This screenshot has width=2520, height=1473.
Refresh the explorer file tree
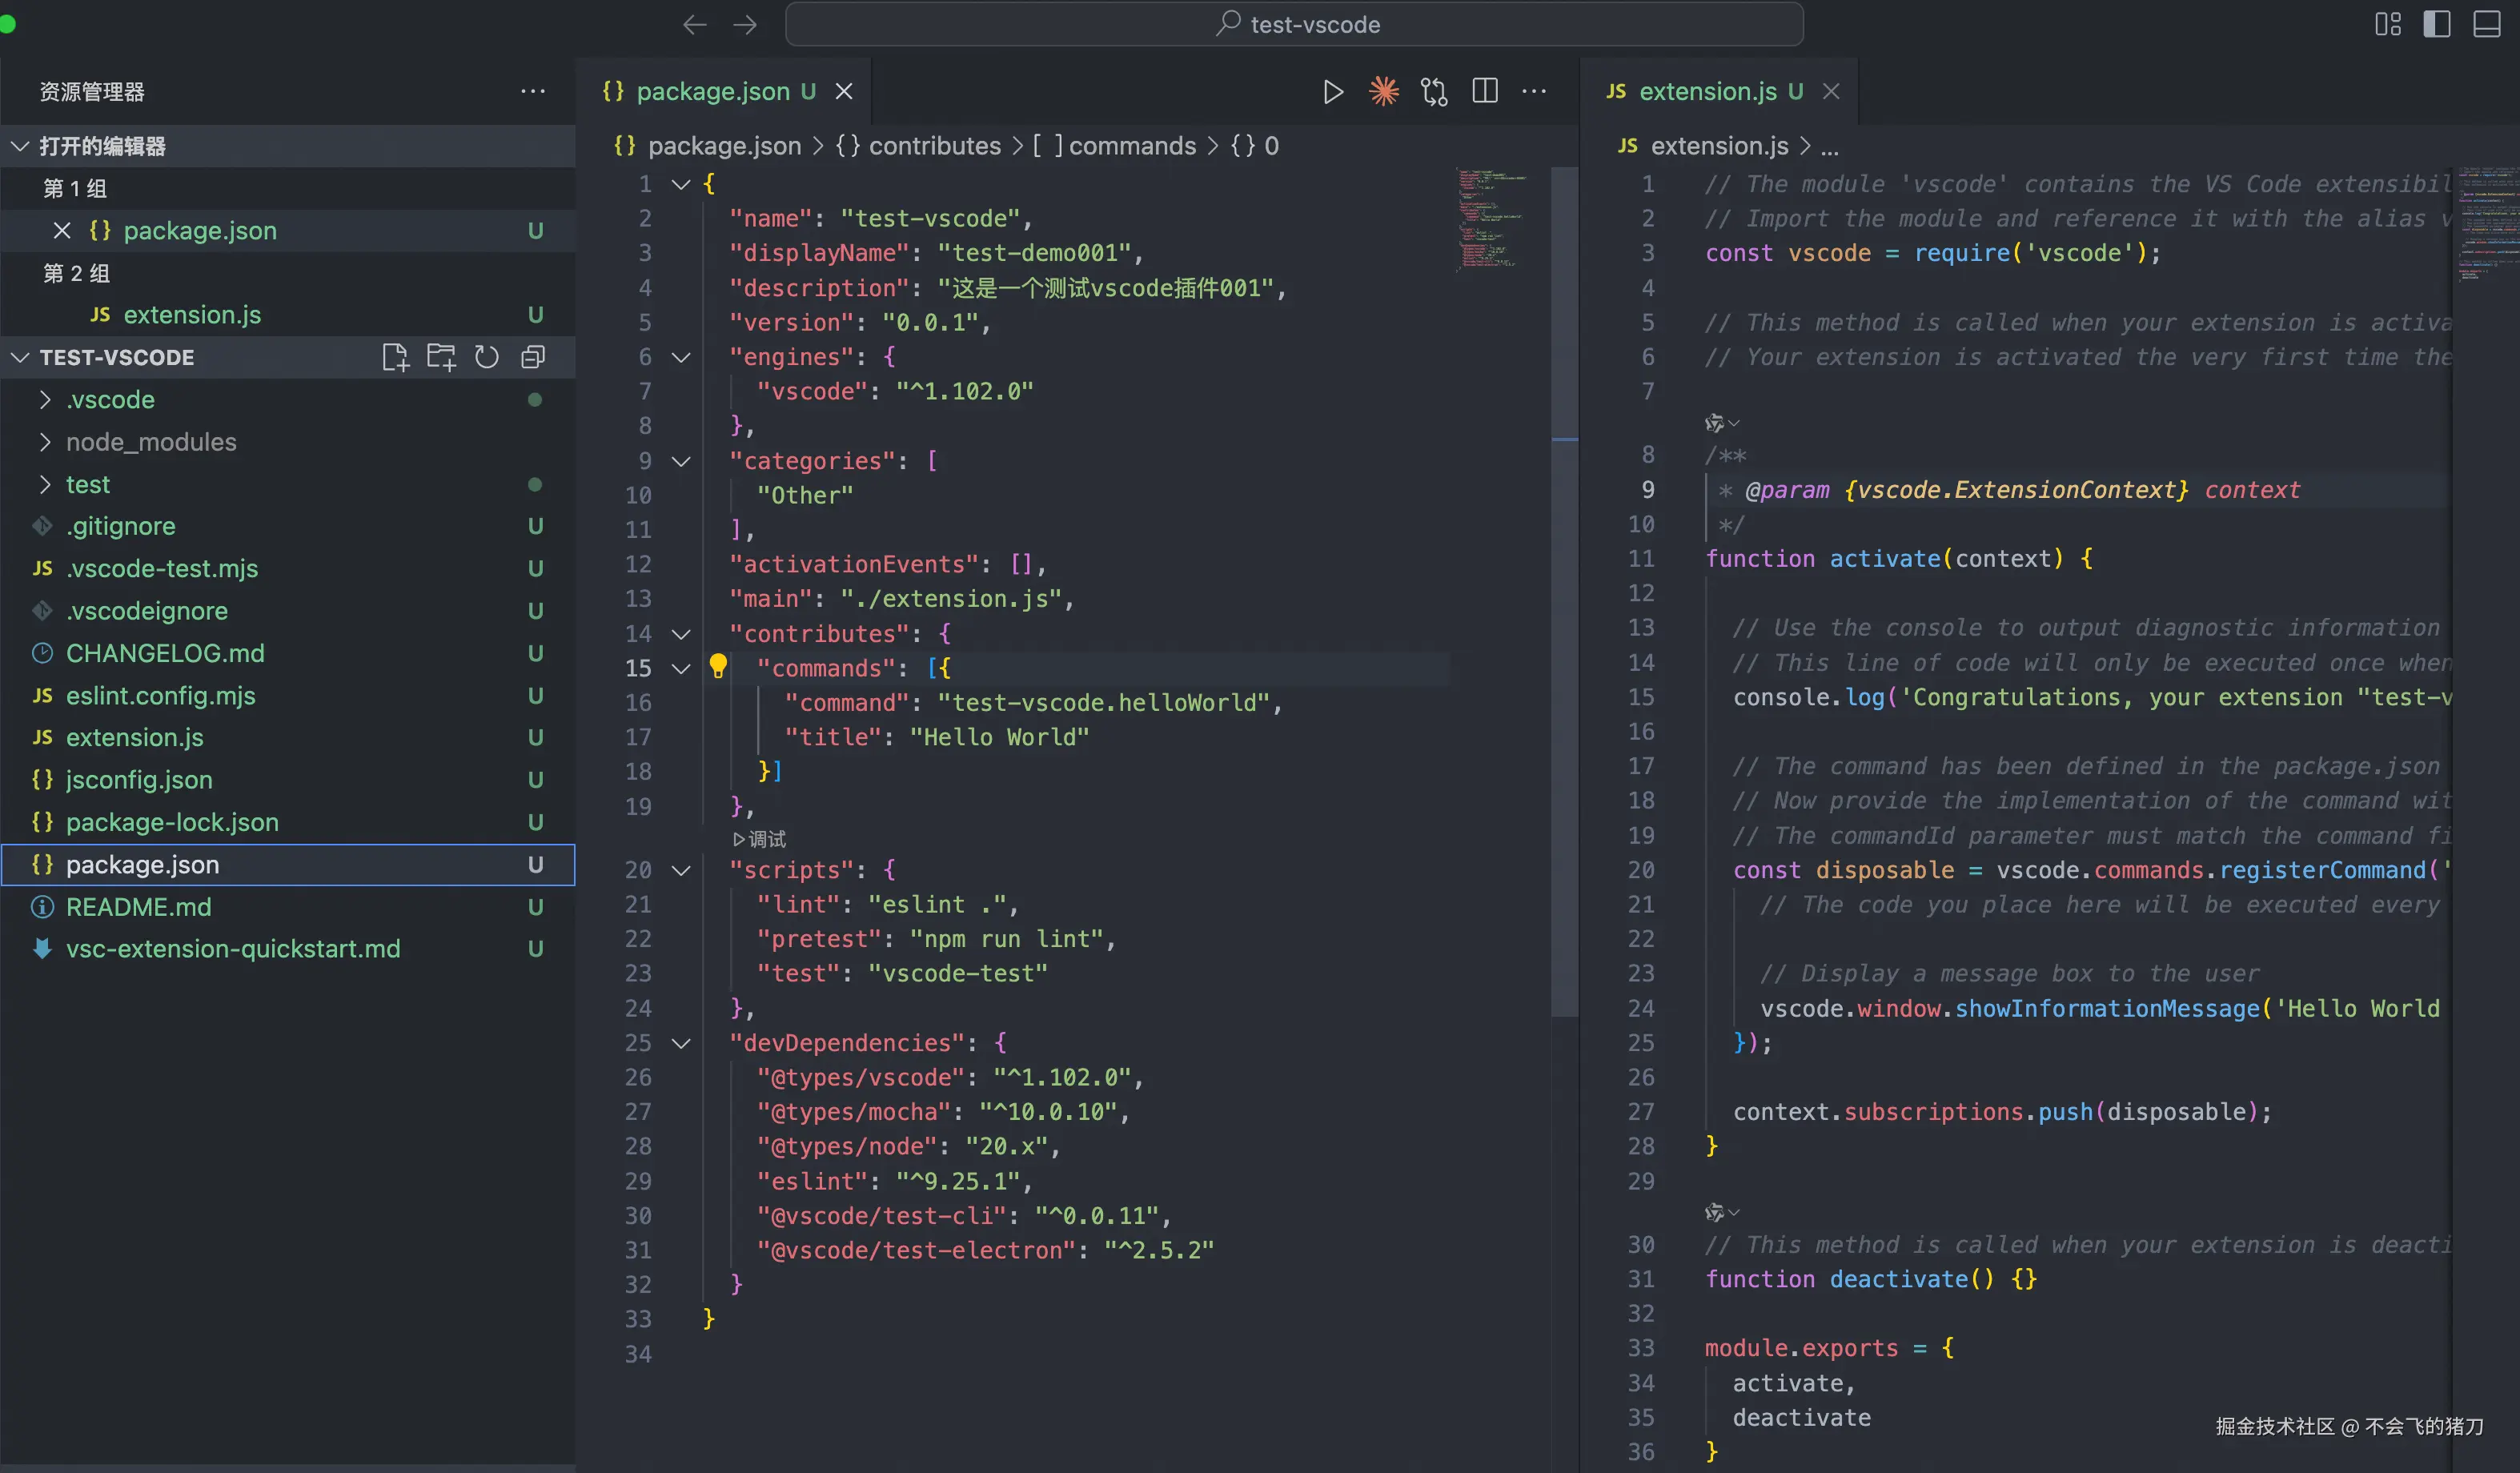[487, 357]
